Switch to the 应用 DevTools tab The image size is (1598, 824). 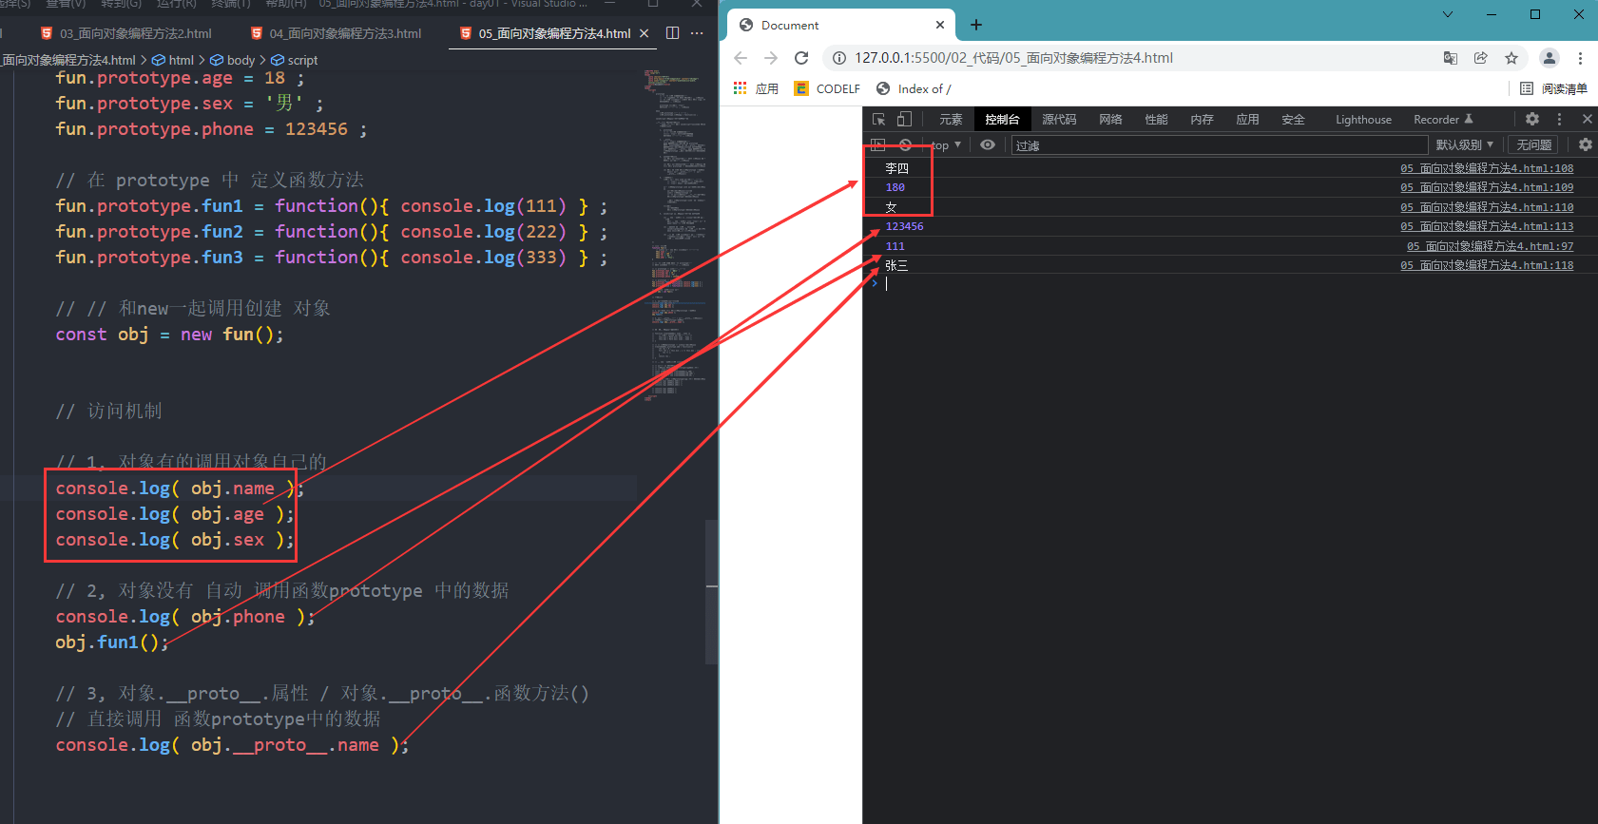(1247, 119)
